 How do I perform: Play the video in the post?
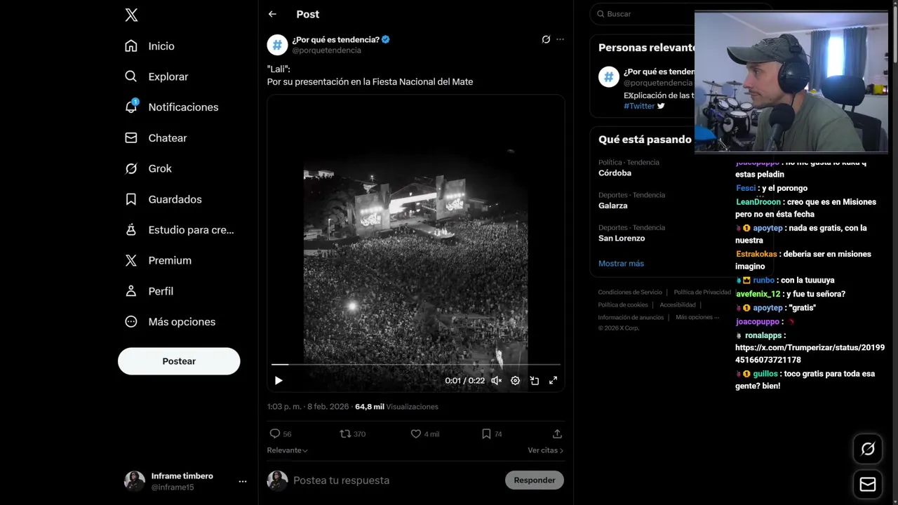[x=279, y=381]
